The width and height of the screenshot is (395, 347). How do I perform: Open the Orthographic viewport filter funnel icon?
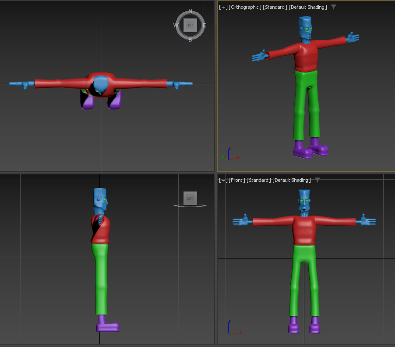pyautogui.click(x=334, y=7)
